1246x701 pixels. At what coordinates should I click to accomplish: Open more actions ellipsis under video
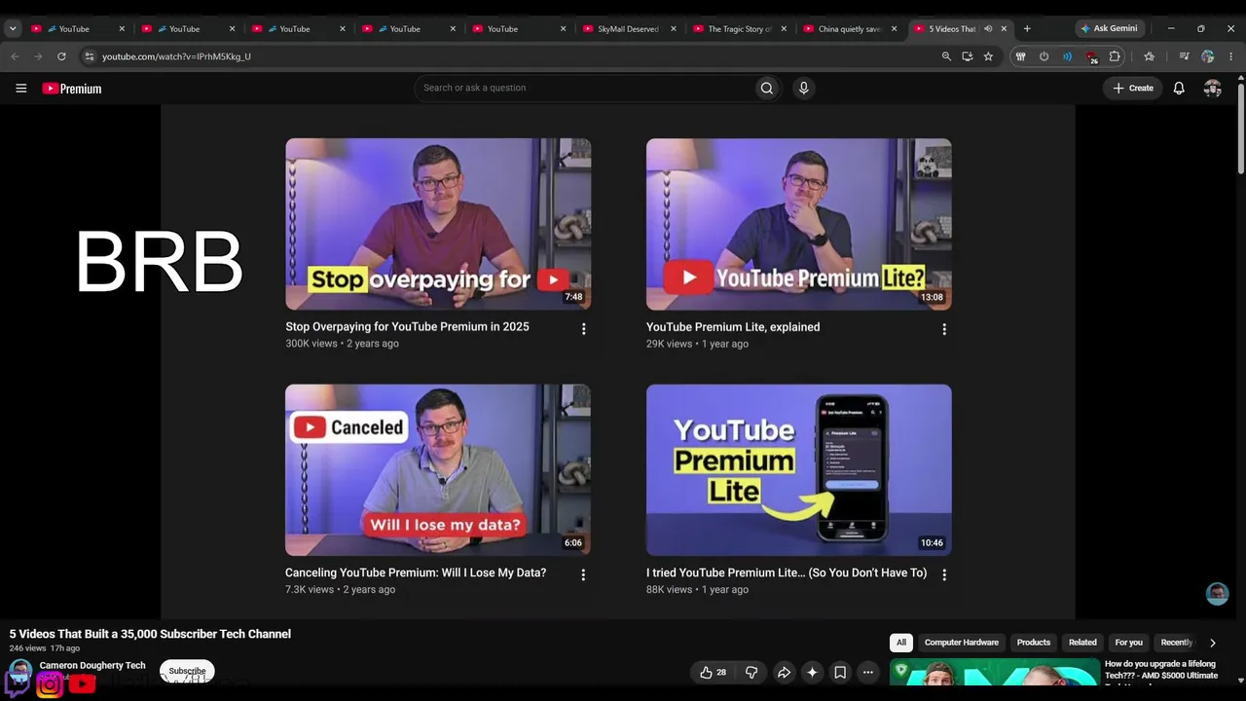[x=868, y=672]
